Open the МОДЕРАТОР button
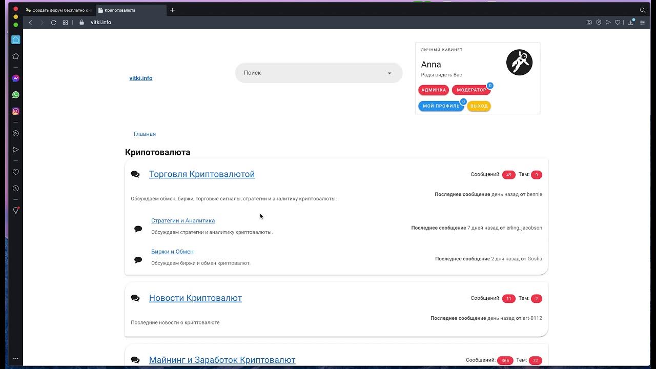Viewport: 656px width, 369px height. coord(471,90)
